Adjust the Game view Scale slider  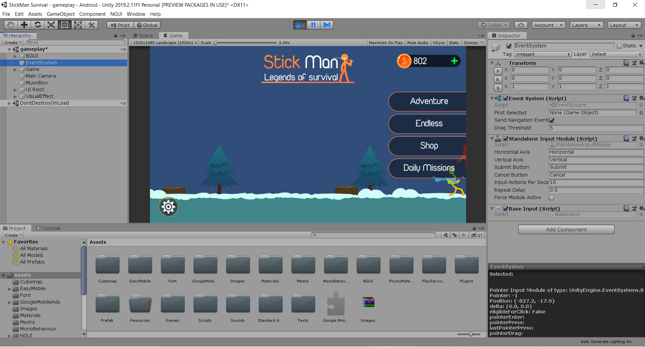pos(216,43)
